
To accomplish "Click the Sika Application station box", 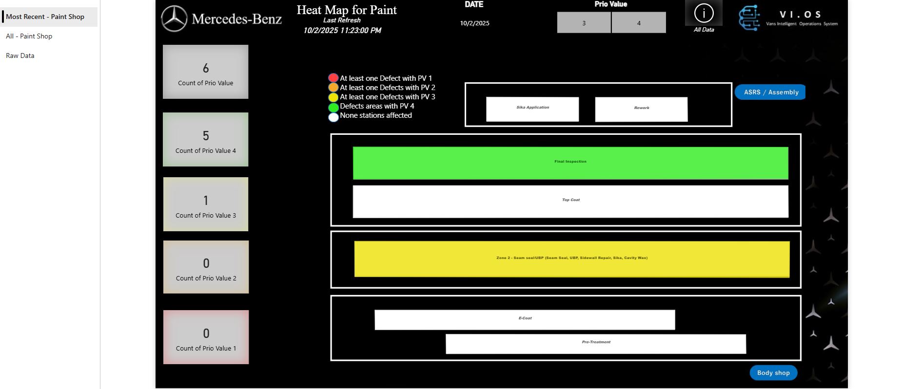I will click(532, 109).
